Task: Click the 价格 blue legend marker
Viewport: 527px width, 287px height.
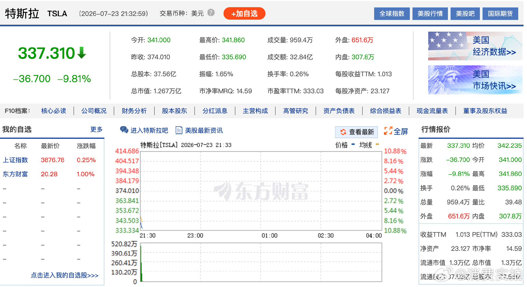Action: tap(353, 144)
